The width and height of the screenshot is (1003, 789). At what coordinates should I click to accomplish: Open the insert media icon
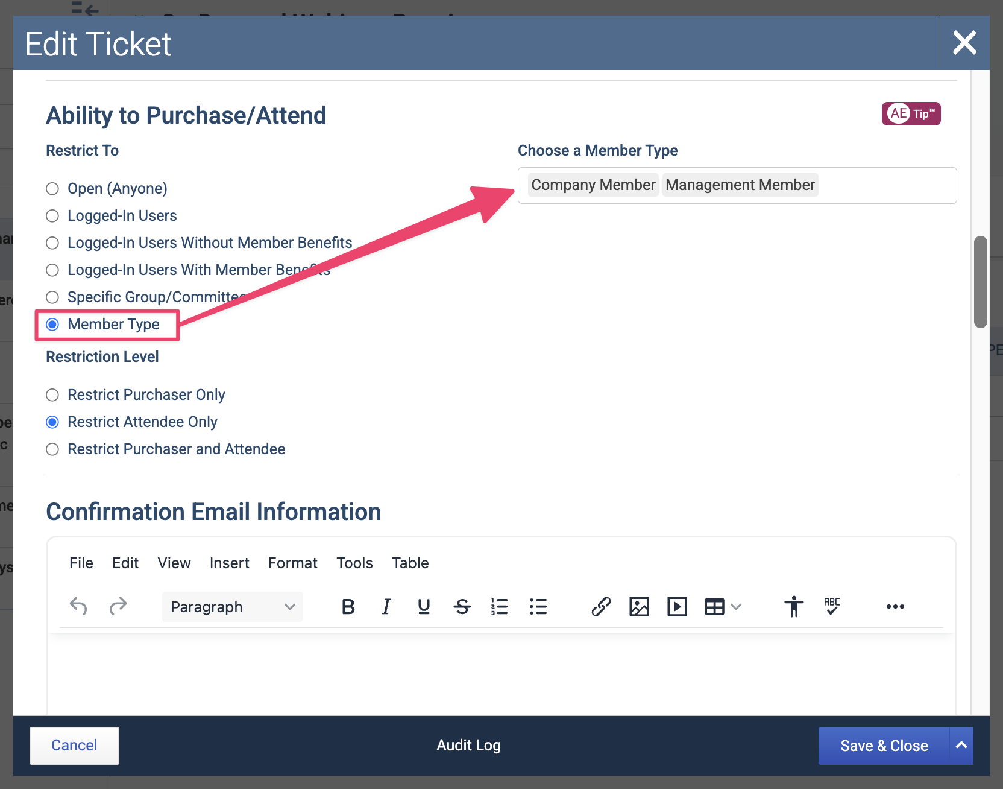(677, 607)
